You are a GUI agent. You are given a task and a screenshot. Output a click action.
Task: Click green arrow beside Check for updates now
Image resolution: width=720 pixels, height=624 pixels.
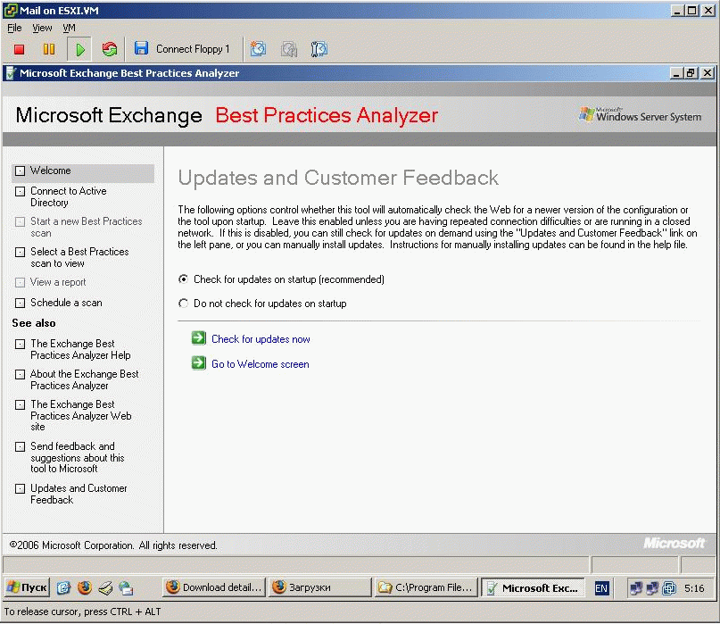[x=198, y=337]
